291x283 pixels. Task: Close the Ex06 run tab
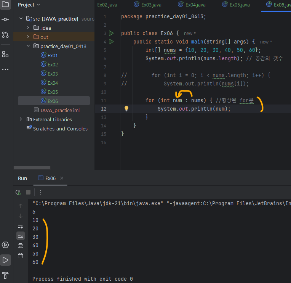(x=62, y=178)
